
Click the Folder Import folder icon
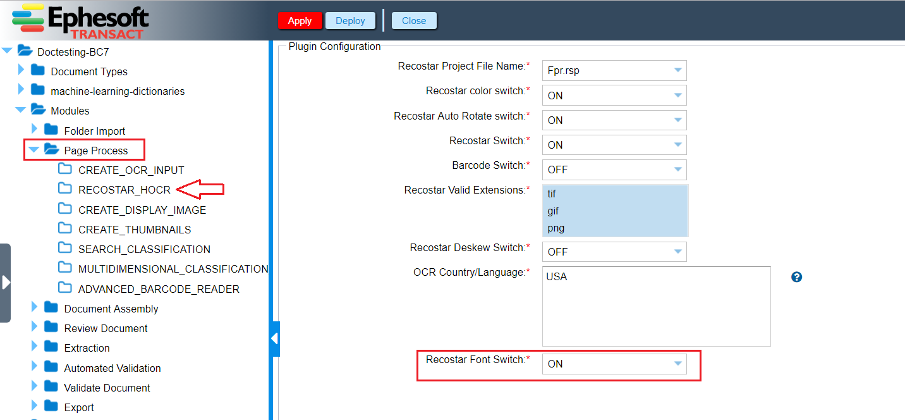click(x=51, y=130)
